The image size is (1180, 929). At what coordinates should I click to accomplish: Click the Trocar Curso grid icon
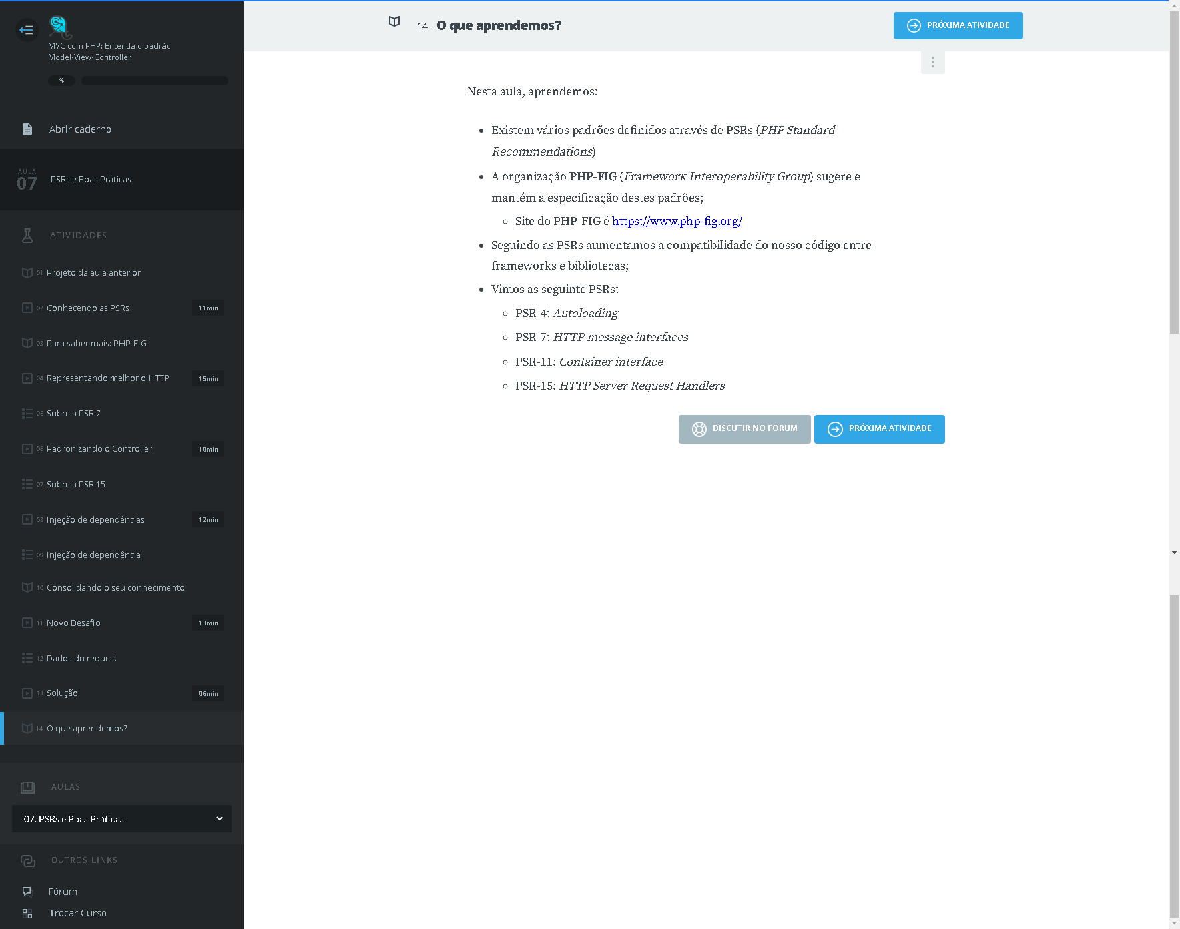[27, 913]
